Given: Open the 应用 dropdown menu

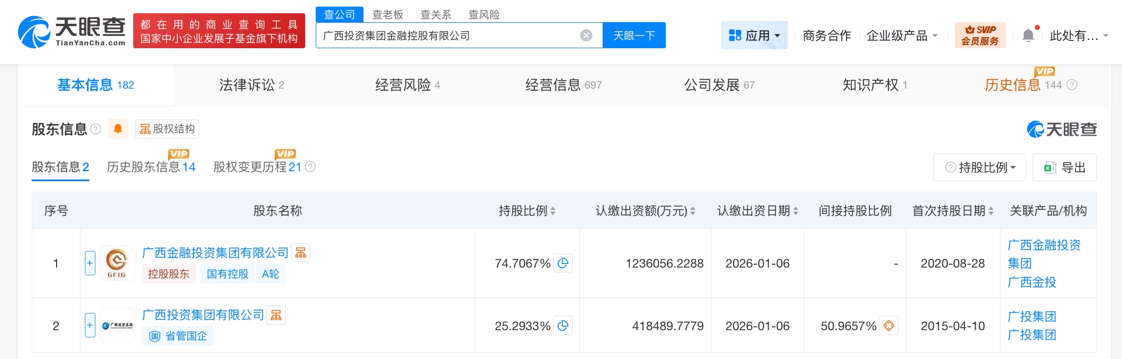Looking at the screenshot, I should click(754, 35).
